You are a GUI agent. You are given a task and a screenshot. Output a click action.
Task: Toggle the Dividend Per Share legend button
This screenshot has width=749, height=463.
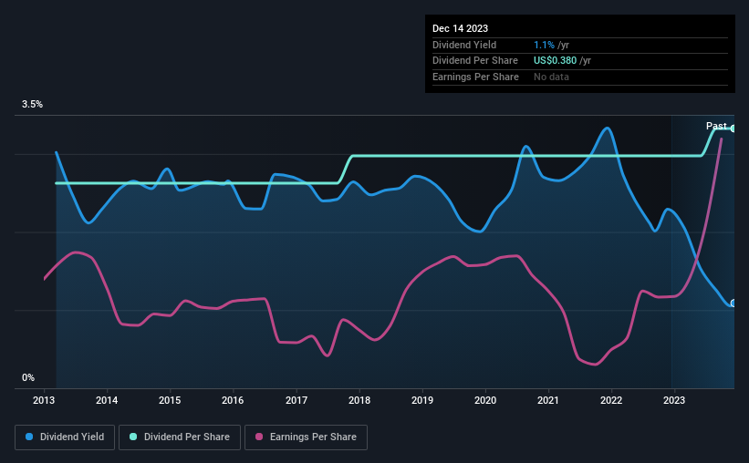coord(180,437)
